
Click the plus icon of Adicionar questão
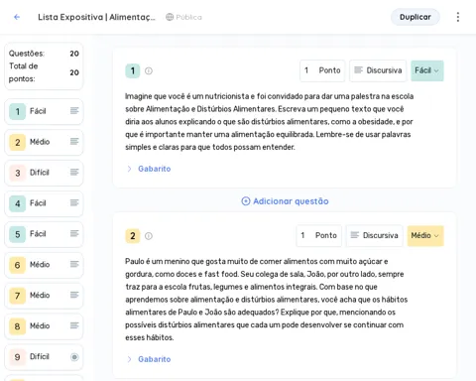(246, 201)
